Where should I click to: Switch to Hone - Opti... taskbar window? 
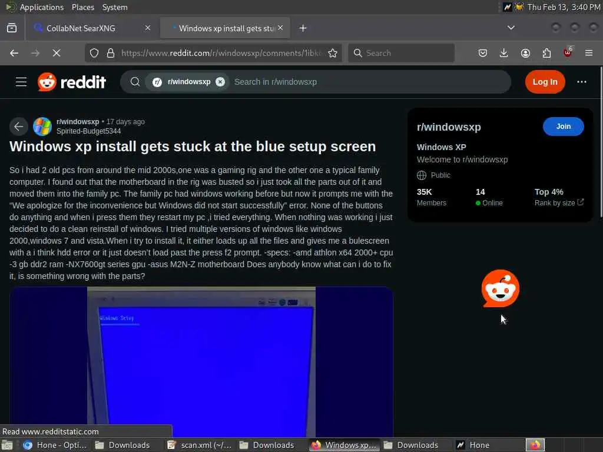click(x=55, y=445)
